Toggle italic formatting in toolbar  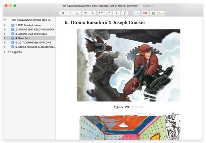pyautogui.click(x=70, y=13)
